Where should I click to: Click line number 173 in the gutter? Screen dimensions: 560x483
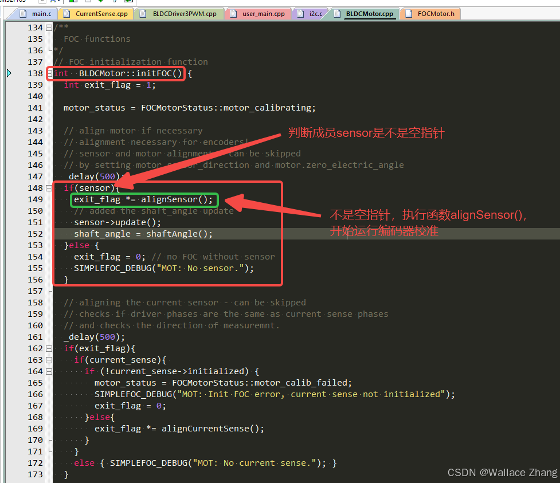(36, 474)
